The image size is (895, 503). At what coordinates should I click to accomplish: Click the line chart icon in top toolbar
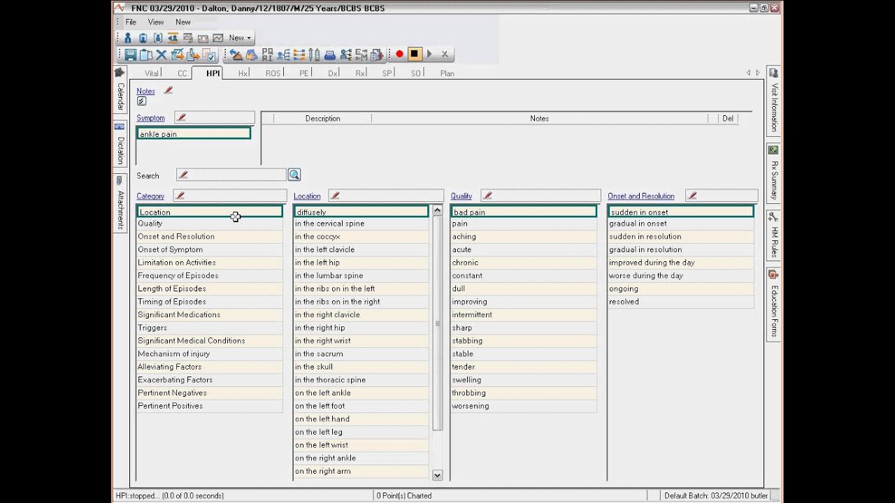(x=218, y=38)
